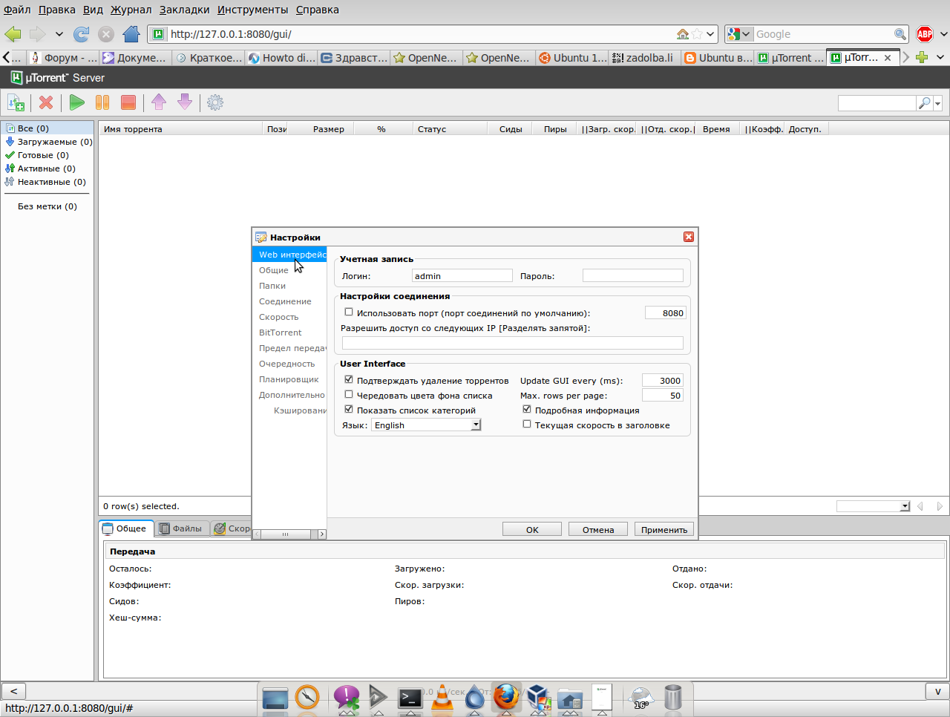Sort by 'Имя торрента' column header
Screen dimensions: 950x717
click(x=181, y=129)
